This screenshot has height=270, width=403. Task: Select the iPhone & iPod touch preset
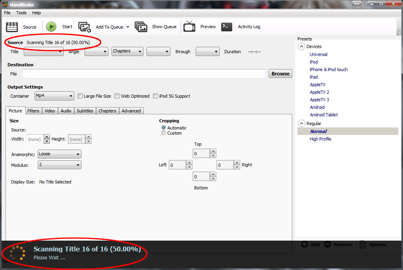coord(328,69)
